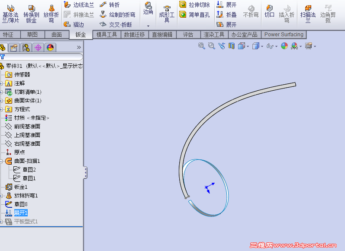Click the top Unfold (展开) tool
This screenshot has width=345, height=251.
click(226, 5)
